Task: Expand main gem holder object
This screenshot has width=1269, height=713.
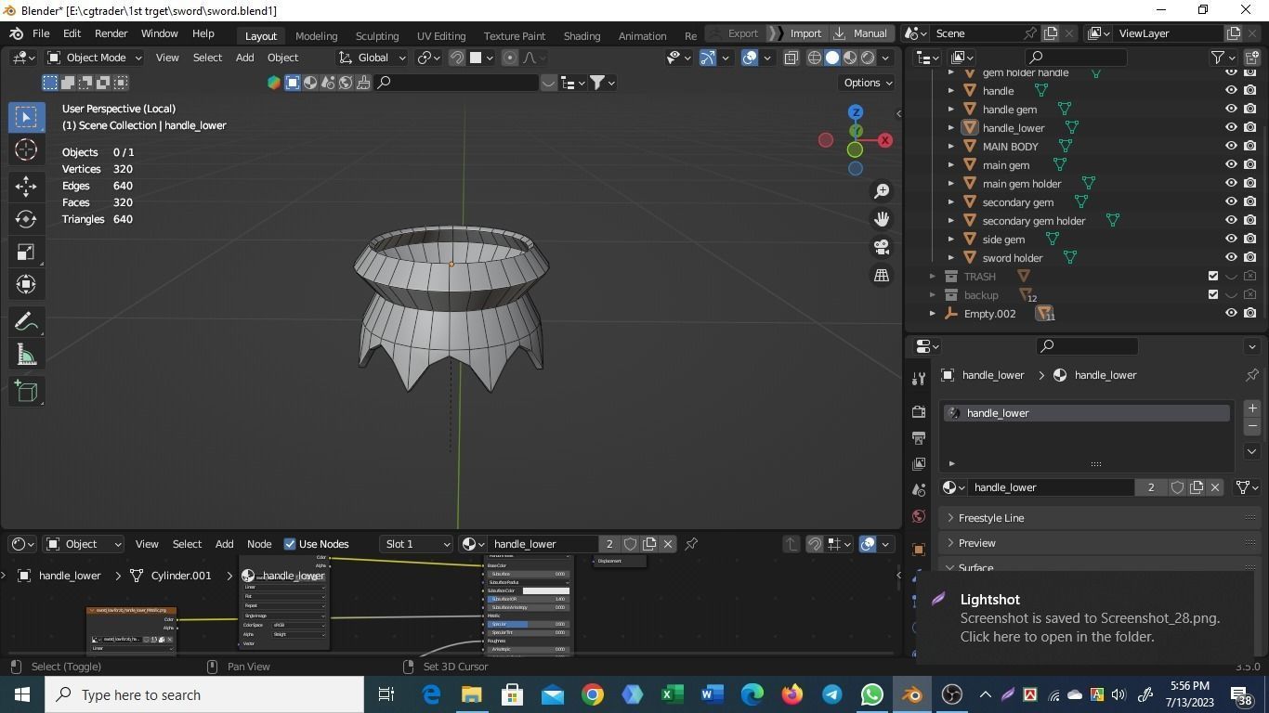Action: point(951,183)
